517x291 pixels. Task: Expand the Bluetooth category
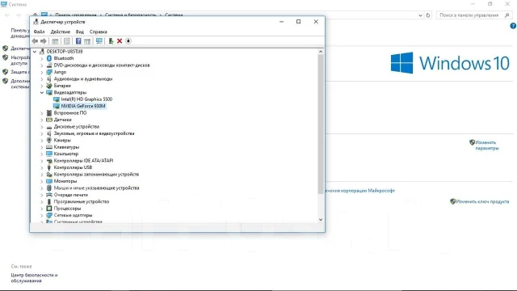tap(42, 58)
